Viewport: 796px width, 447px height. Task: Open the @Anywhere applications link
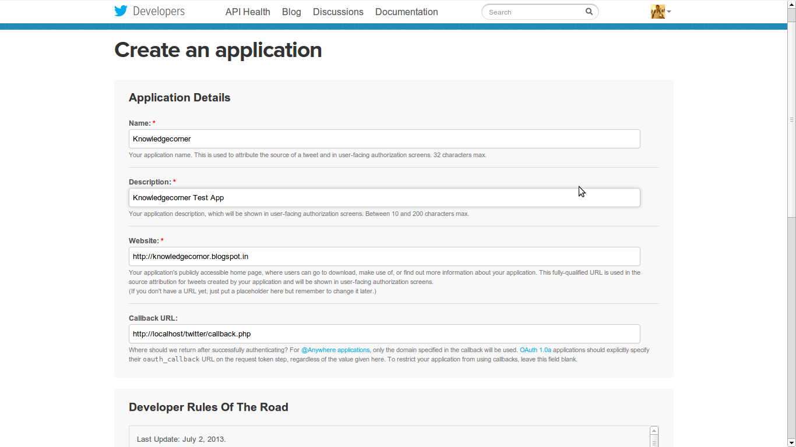(335, 350)
